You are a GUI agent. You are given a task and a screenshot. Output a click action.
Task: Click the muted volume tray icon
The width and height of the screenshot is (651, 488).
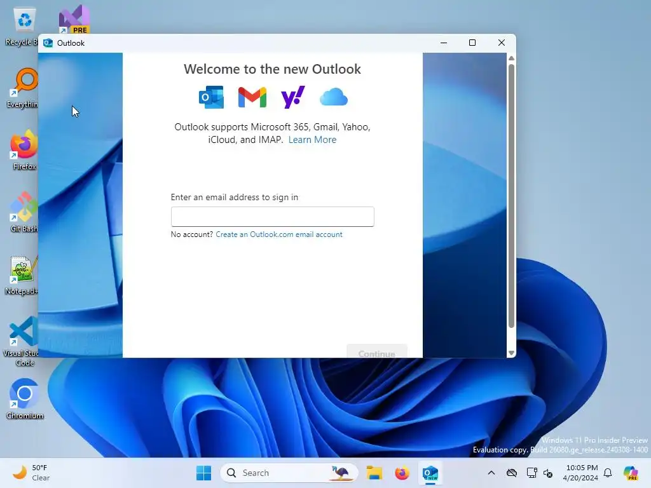[548, 473]
